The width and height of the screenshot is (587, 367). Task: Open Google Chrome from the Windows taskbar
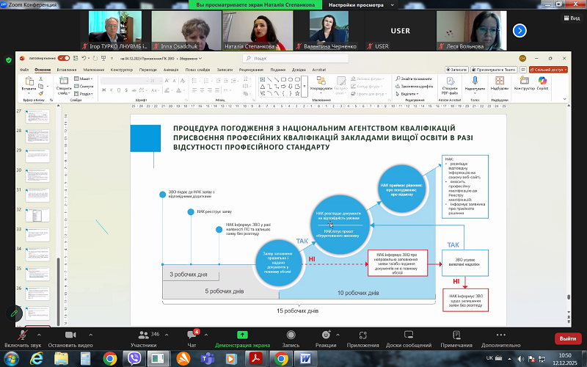(x=110, y=358)
